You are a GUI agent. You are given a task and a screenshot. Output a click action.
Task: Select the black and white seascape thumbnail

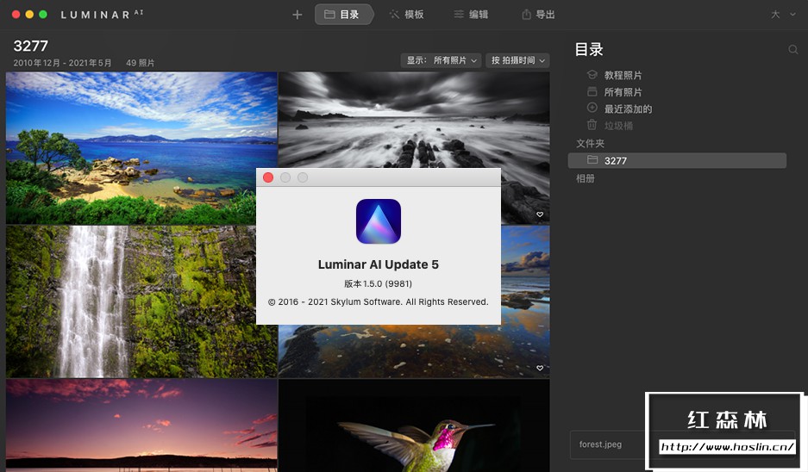[x=414, y=120]
